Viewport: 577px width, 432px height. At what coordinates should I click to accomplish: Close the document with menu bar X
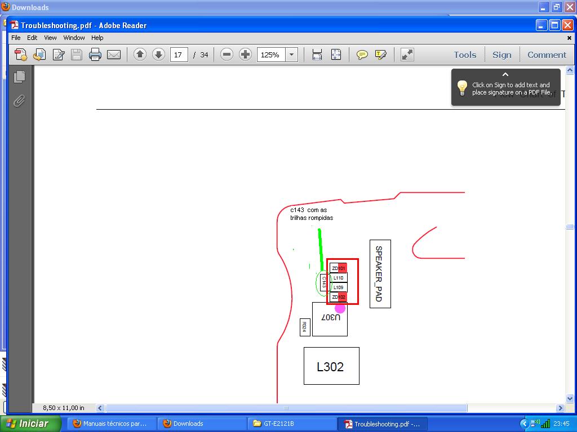point(569,38)
